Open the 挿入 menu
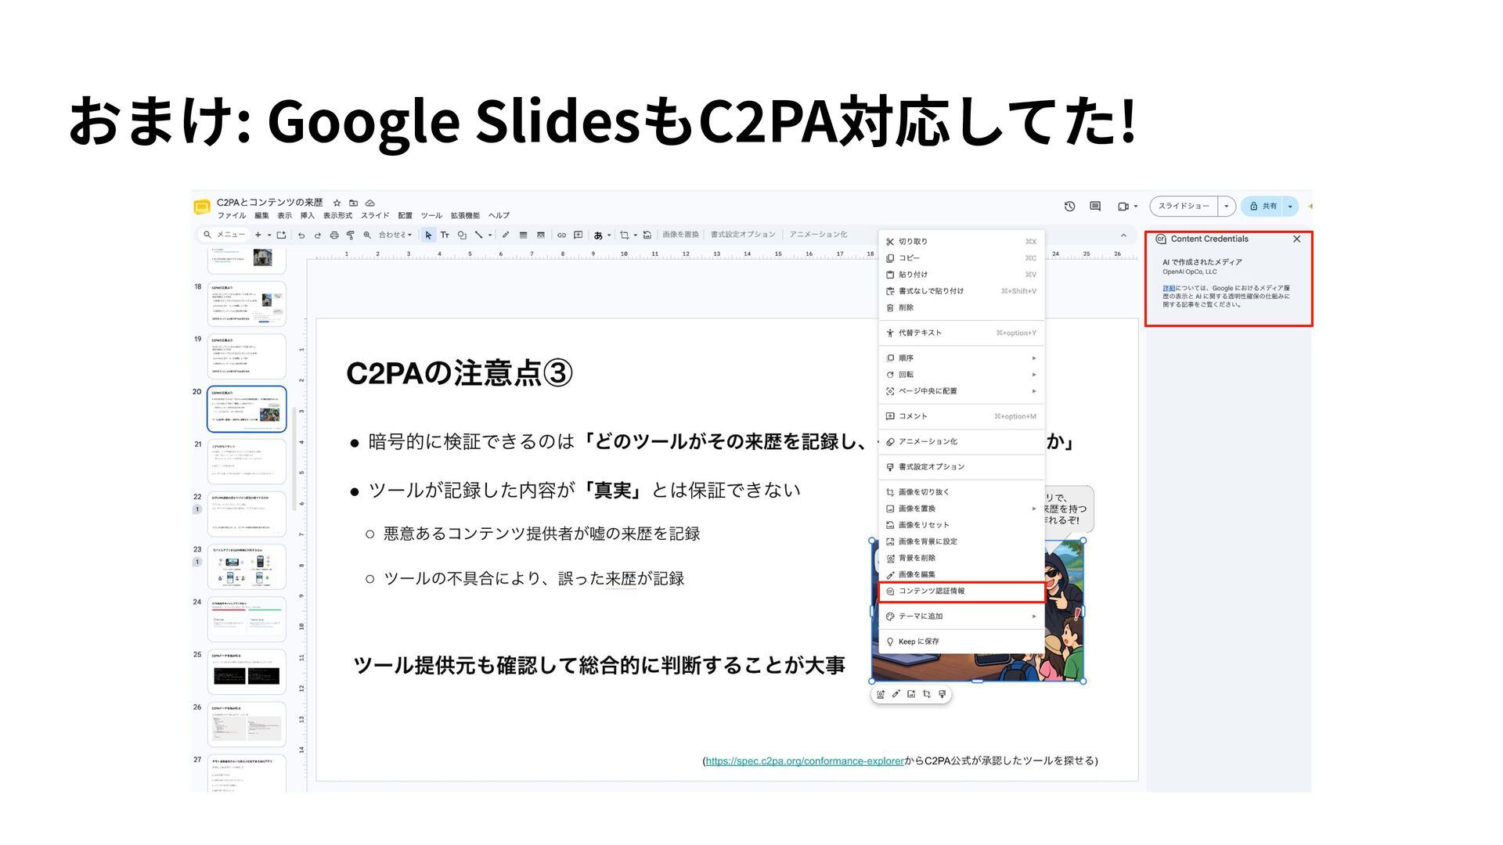Viewport: 1503px width, 845px height. pyautogui.click(x=307, y=216)
